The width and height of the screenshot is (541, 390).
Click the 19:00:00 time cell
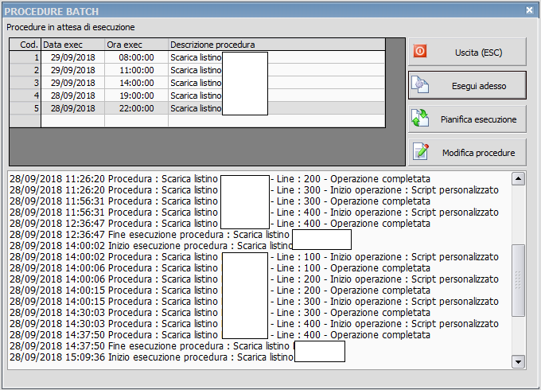point(137,96)
